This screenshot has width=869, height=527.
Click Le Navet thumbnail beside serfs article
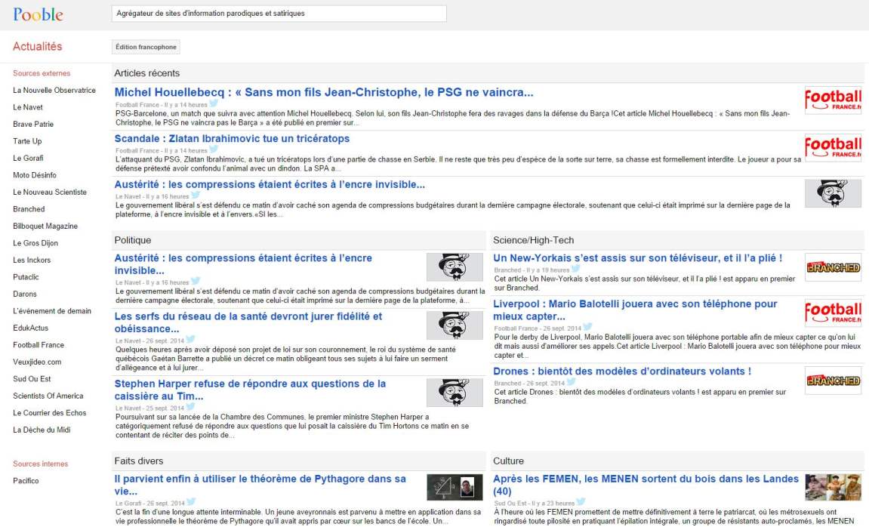455,325
